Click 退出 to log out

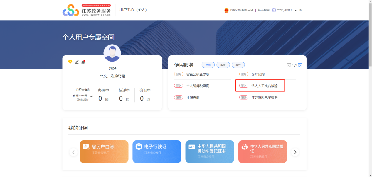302,10
